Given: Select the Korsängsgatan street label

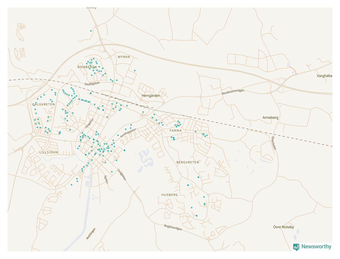Looking at the screenshot, I should (128, 133).
